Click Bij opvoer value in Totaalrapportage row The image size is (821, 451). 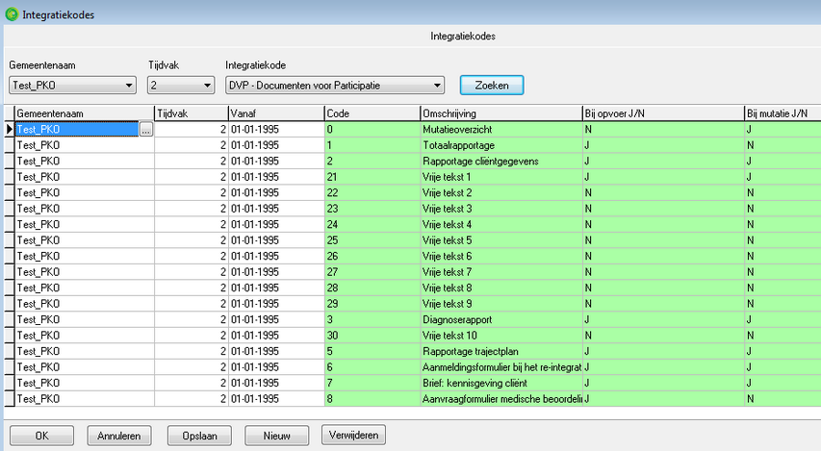(x=663, y=145)
